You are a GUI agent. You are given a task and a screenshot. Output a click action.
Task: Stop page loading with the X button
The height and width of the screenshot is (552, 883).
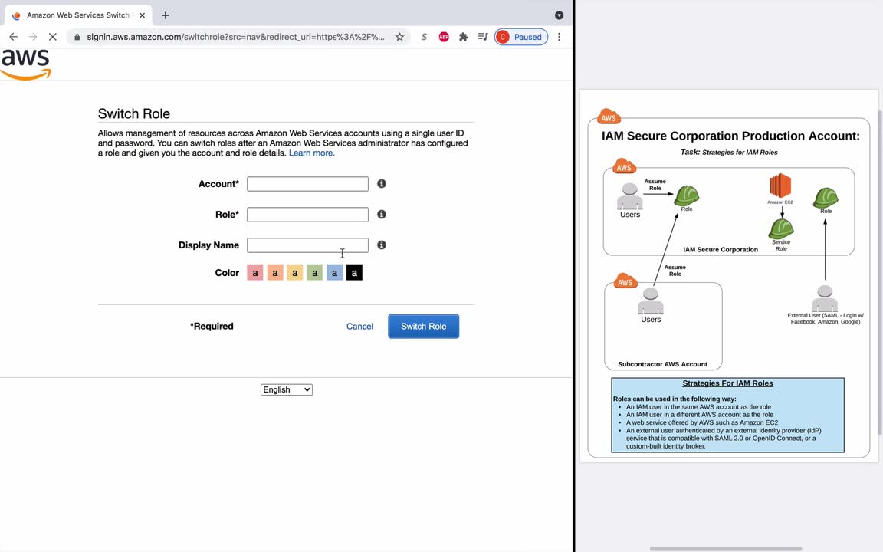[x=52, y=37]
